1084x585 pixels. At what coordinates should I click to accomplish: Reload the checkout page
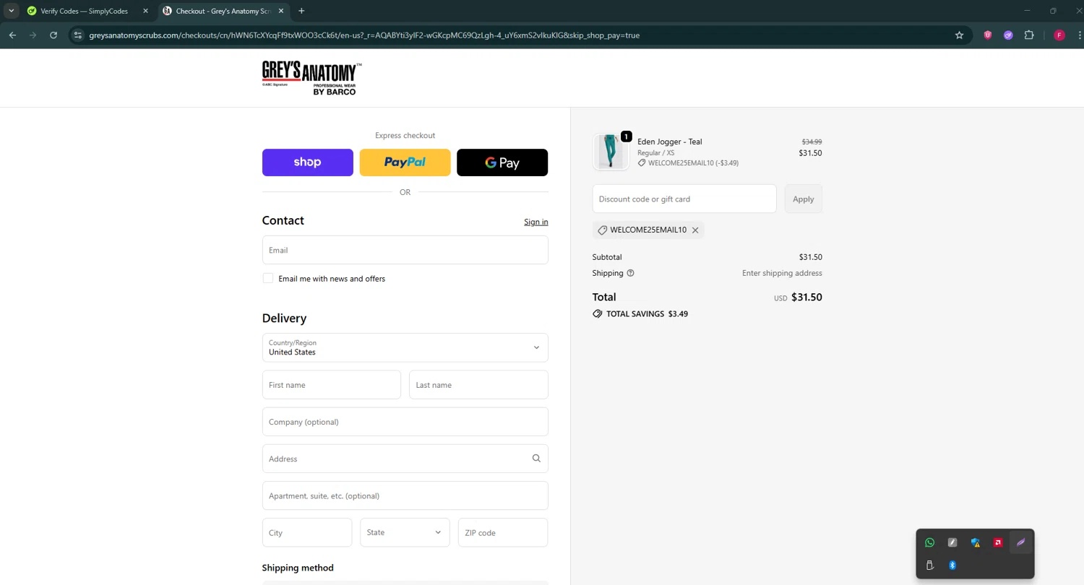click(x=53, y=35)
